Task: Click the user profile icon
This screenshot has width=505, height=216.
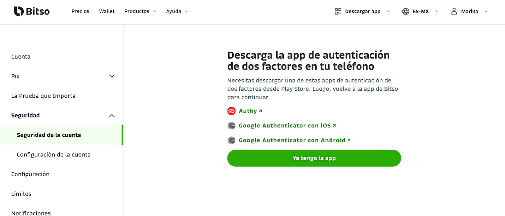Action: coord(454,11)
